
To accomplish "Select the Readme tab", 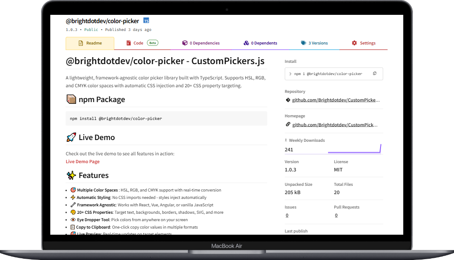I will pyautogui.click(x=90, y=43).
